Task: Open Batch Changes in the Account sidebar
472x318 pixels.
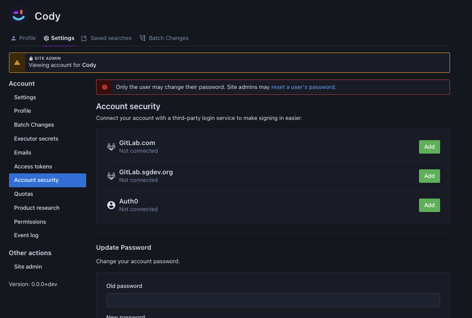Action: pos(48,125)
